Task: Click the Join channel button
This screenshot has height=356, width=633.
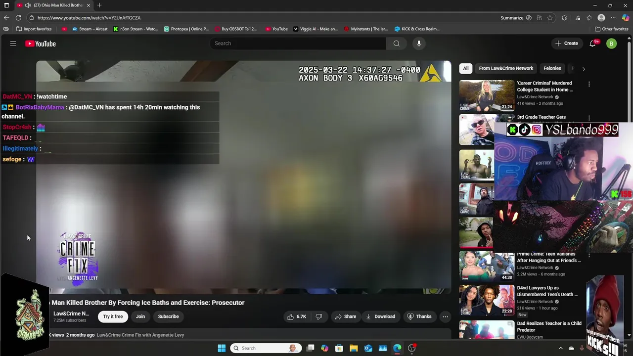Action: click(x=140, y=316)
